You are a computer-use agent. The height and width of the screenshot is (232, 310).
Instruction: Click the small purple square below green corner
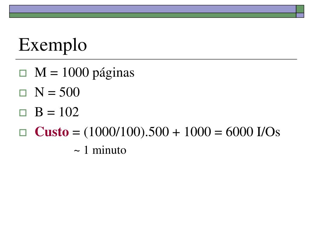click(x=300, y=15)
